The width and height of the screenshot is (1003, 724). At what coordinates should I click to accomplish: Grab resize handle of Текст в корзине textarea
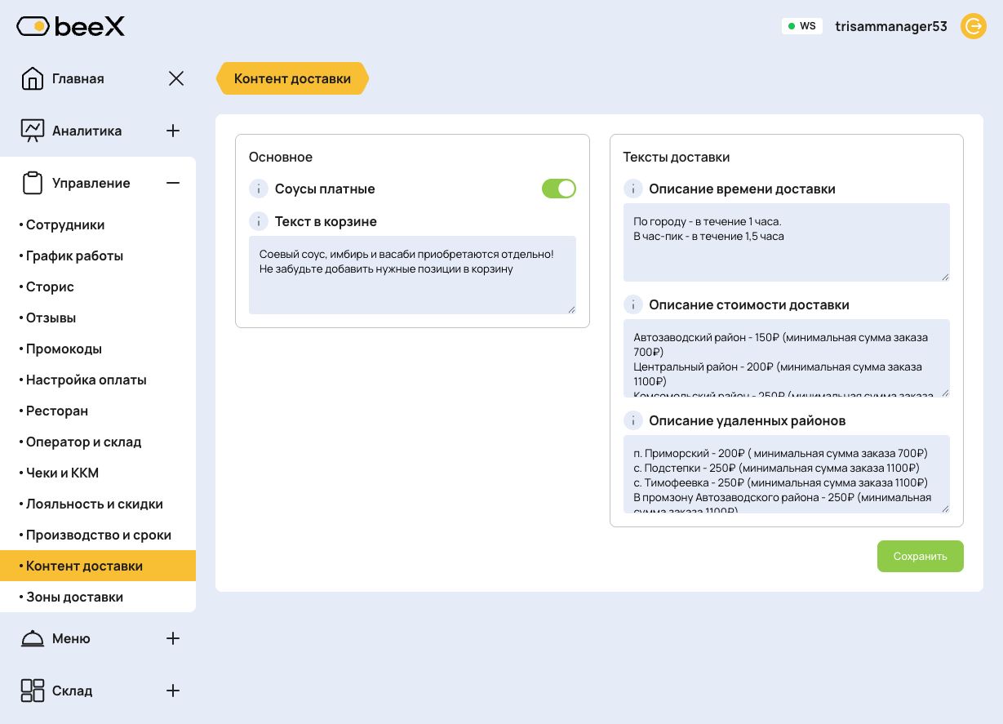[571, 309]
